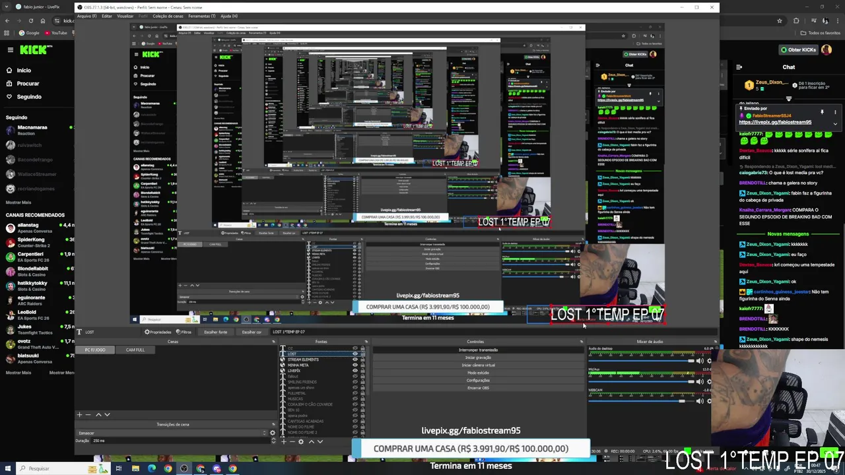845x475 pixels.
Task: Show the fallout source via eye icon
Action: point(355,376)
